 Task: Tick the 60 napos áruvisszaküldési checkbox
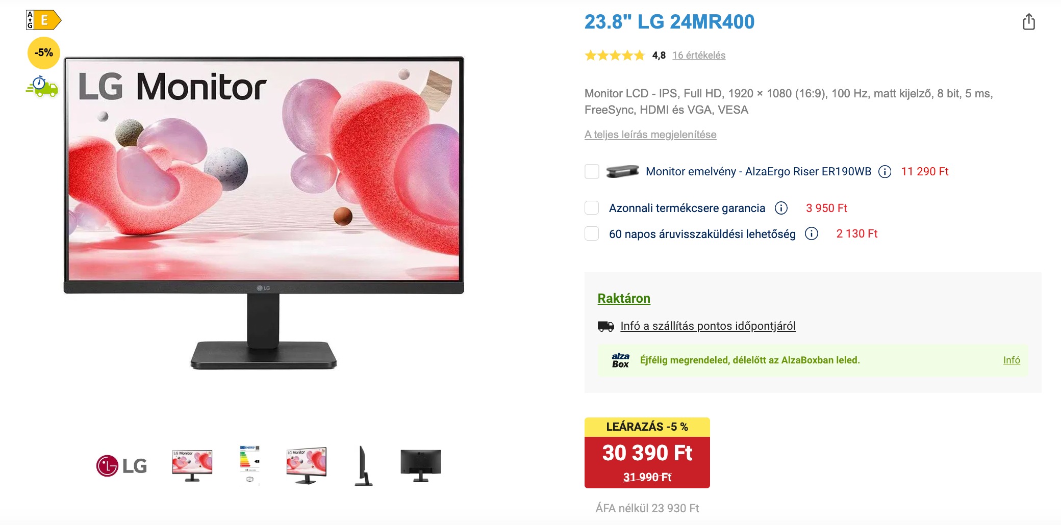click(592, 233)
